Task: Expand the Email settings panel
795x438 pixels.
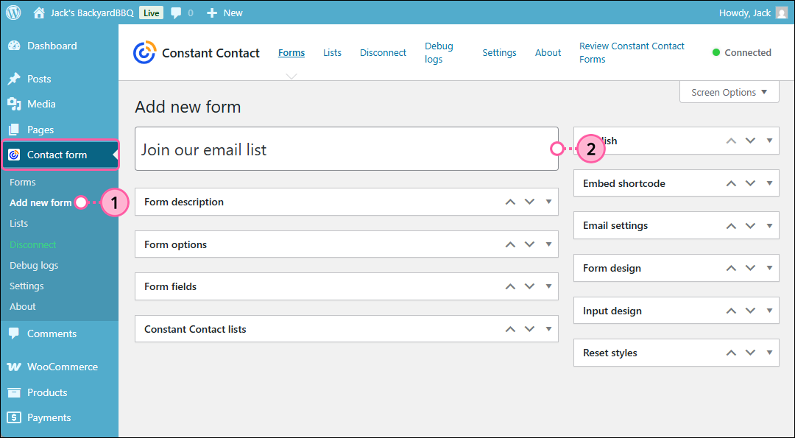Action: point(769,225)
